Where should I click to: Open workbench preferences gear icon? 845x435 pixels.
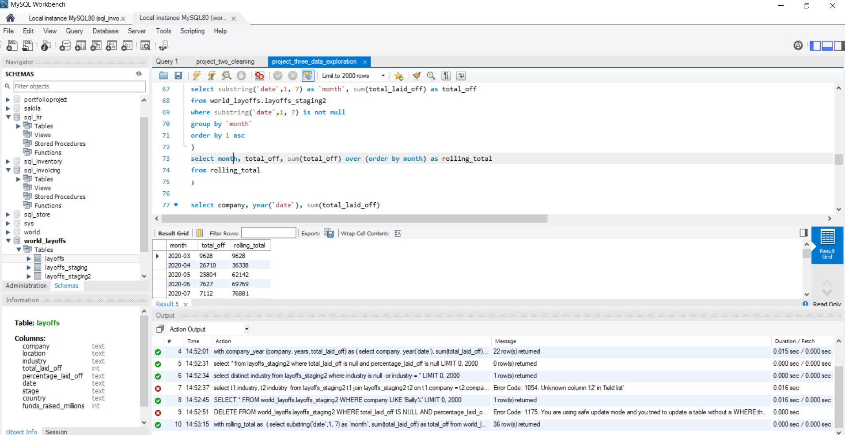[x=798, y=45]
